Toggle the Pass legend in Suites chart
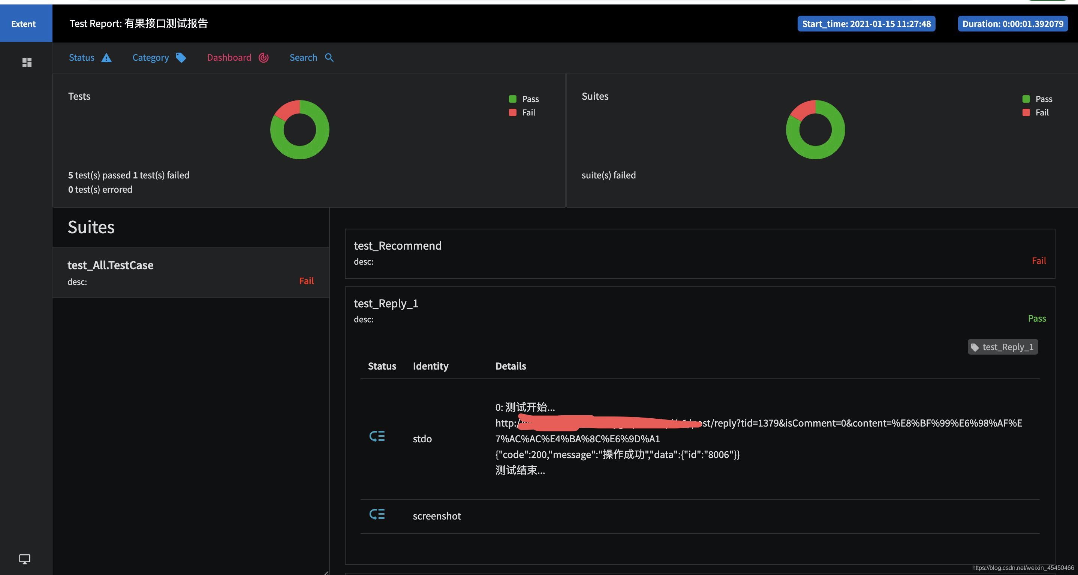 1037,99
